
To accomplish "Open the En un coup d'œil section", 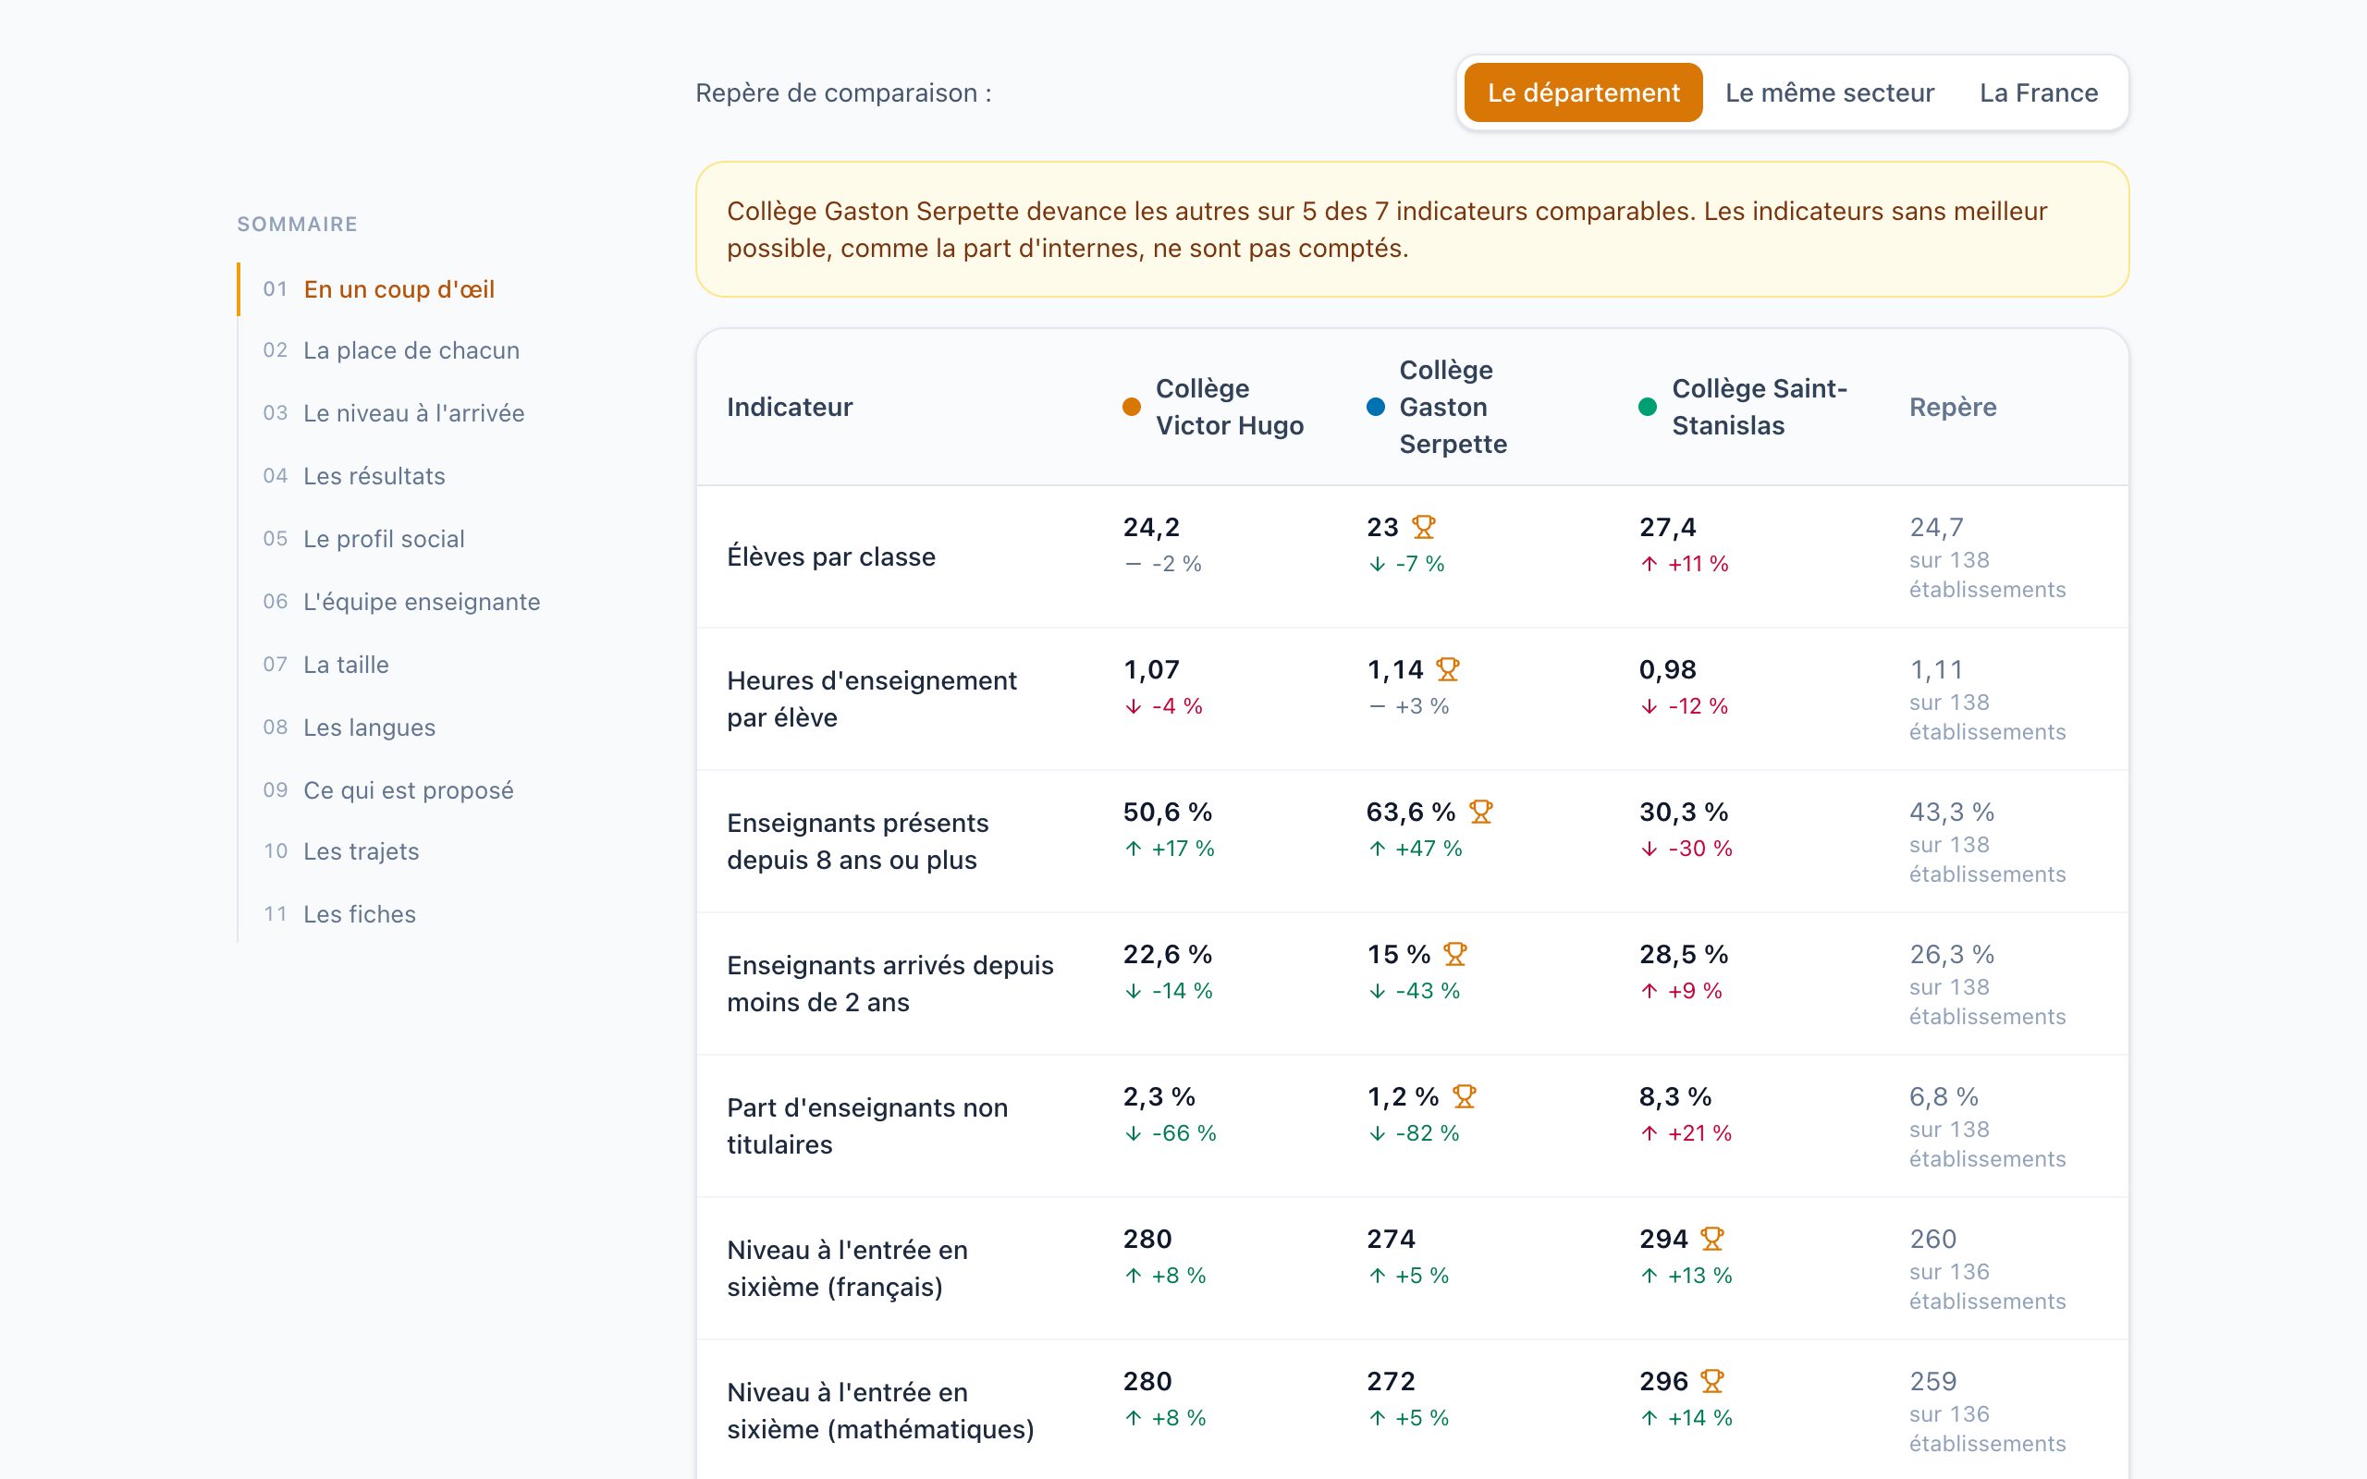I will [399, 289].
